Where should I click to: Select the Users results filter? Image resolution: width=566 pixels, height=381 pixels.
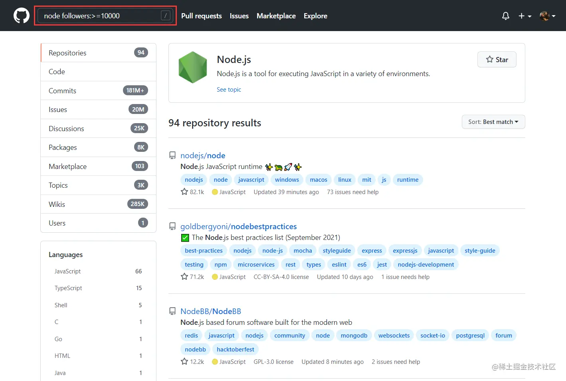98,223
